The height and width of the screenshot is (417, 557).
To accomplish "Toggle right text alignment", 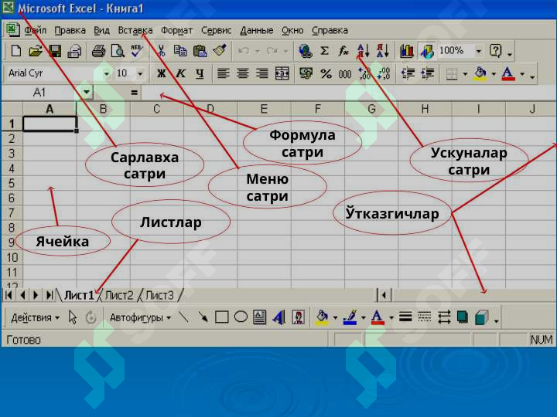I will pos(262,73).
